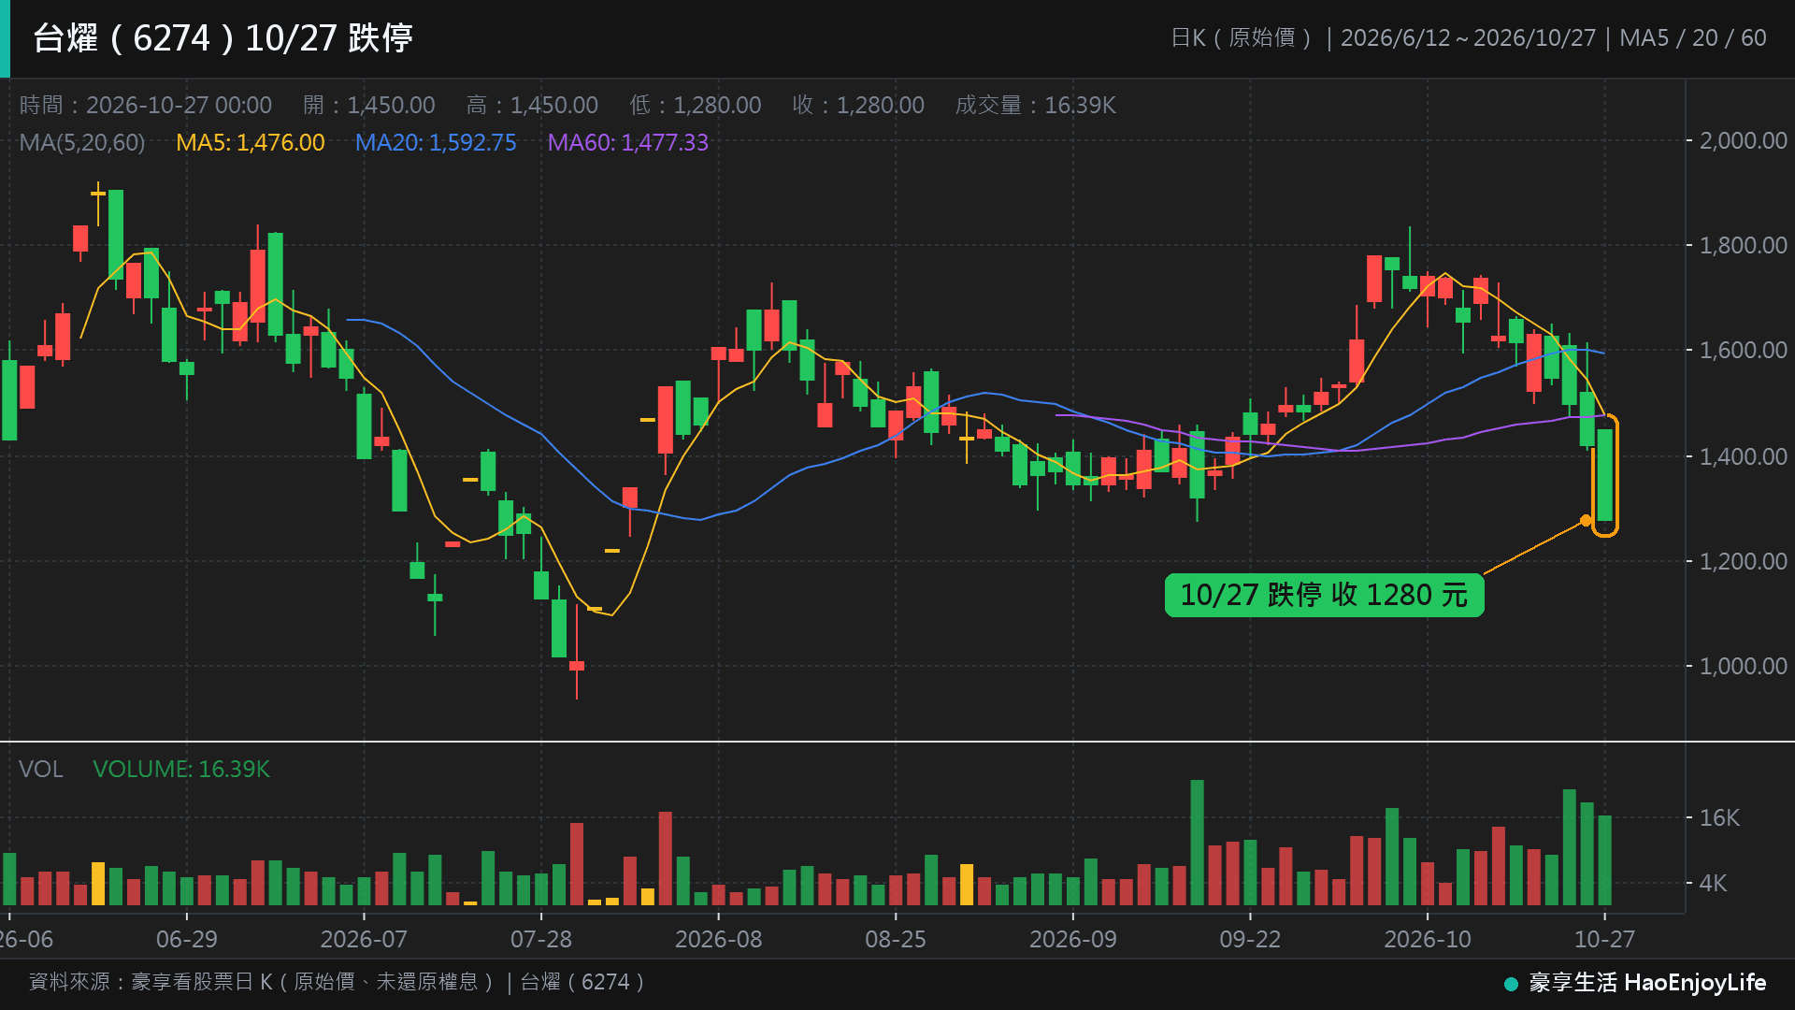Image resolution: width=1795 pixels, height=1010 pixels.
Task: Click the last green volume bar at 10-27
Action: point(1605,860)
